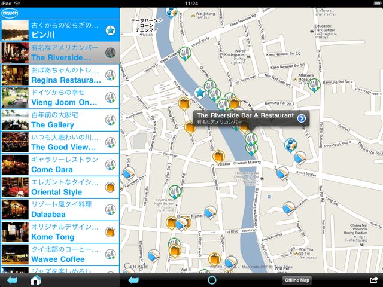
Task: Tap the Wawee Coffee photo thumbnail
Action: [x=15, y=255]
